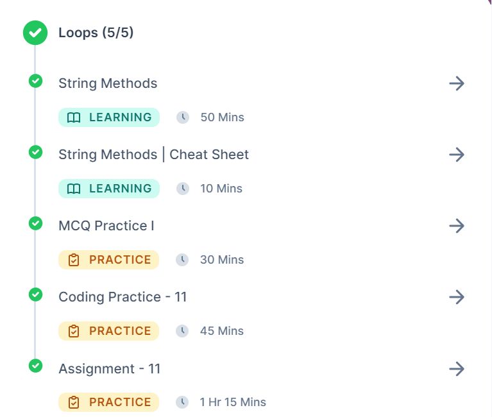Viewport: 492px width, 417px height.
Task: Click the green check beside String Methods
Action: [36, 81]
